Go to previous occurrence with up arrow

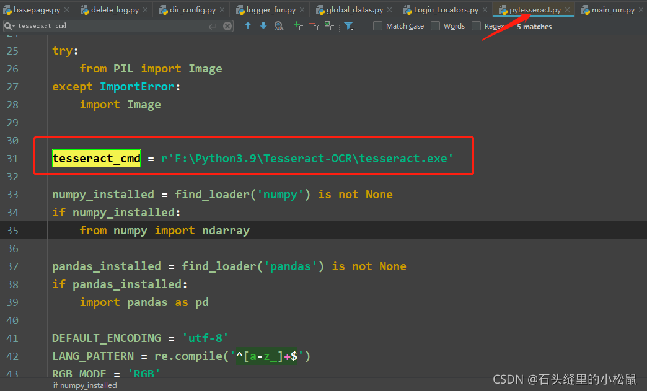pos(247,26)
